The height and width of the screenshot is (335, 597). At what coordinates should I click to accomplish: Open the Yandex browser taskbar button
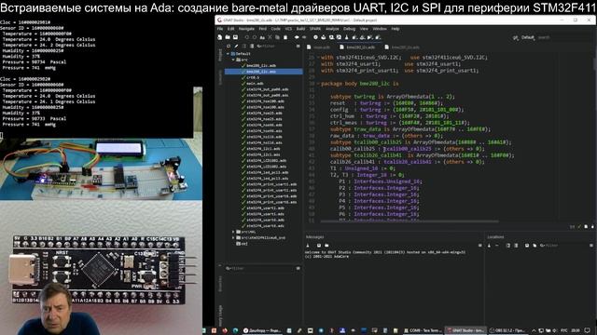click(261, 330)
